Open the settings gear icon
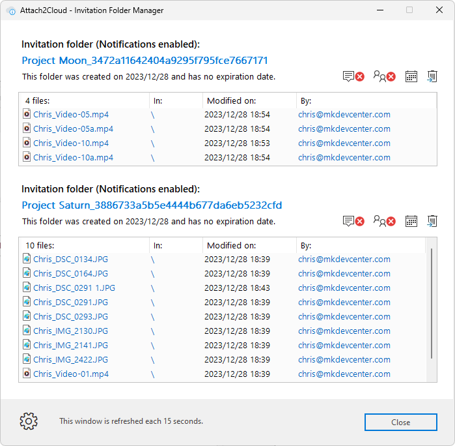 coord(29,421)
